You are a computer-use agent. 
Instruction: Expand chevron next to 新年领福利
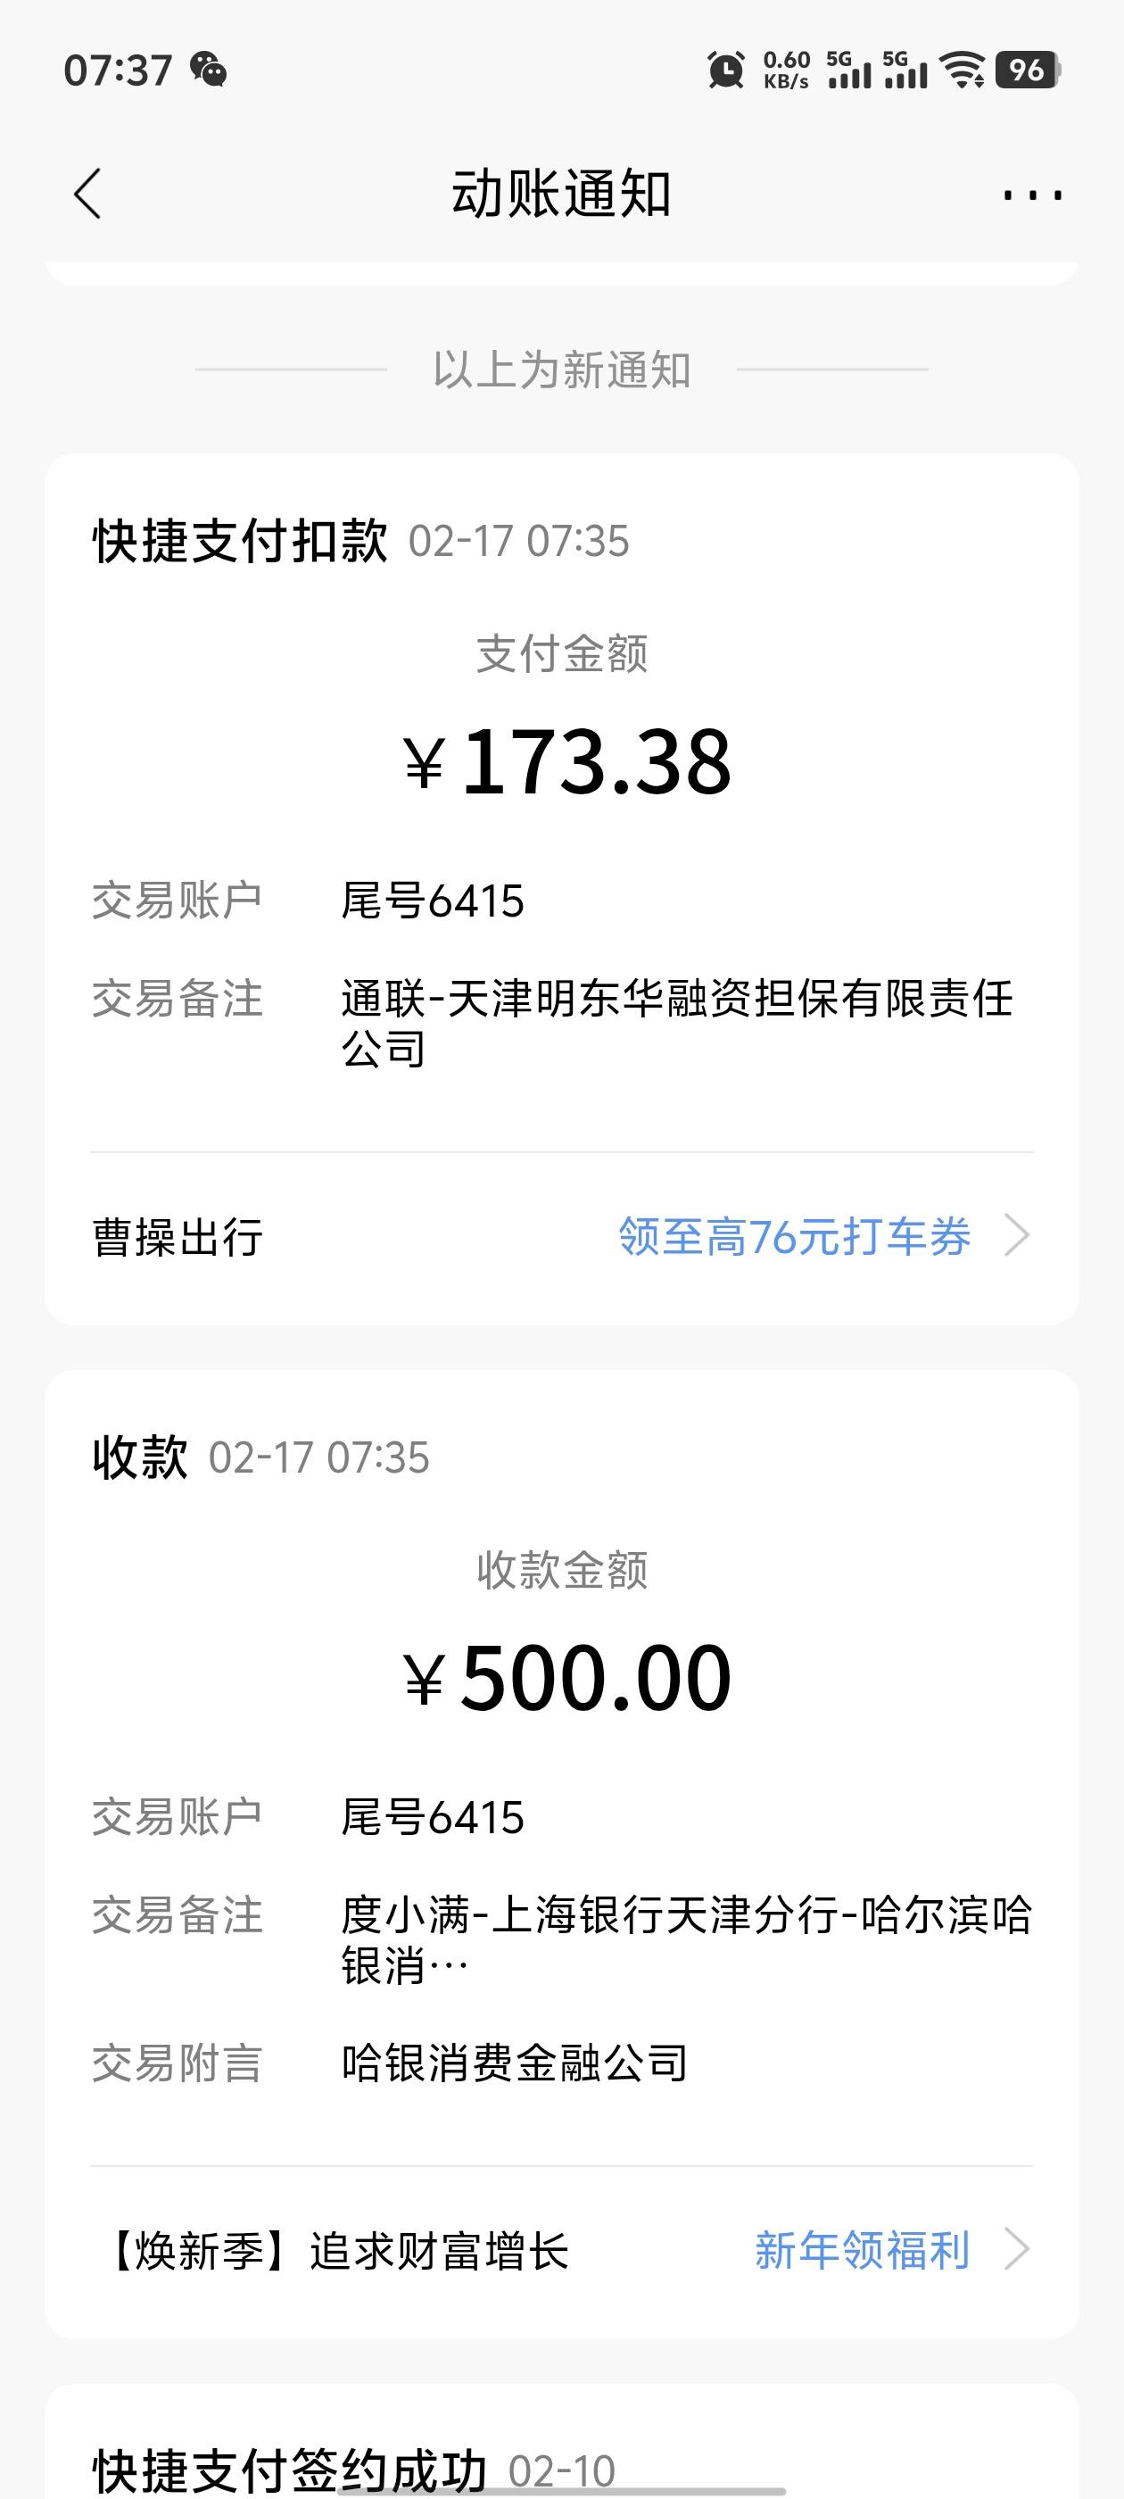click(1016, 2251)
